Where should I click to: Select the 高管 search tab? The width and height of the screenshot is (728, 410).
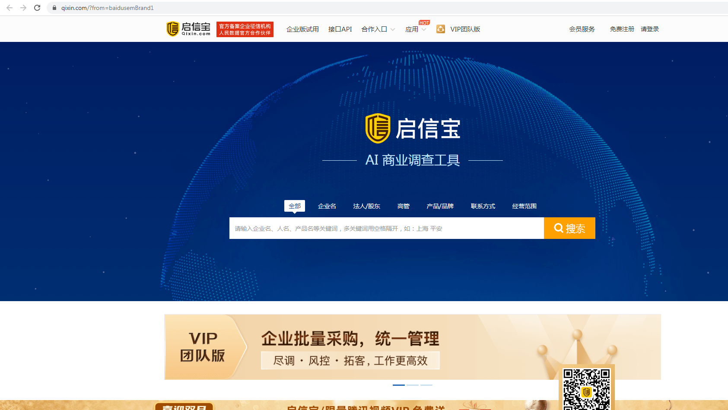tap(404, 206)
